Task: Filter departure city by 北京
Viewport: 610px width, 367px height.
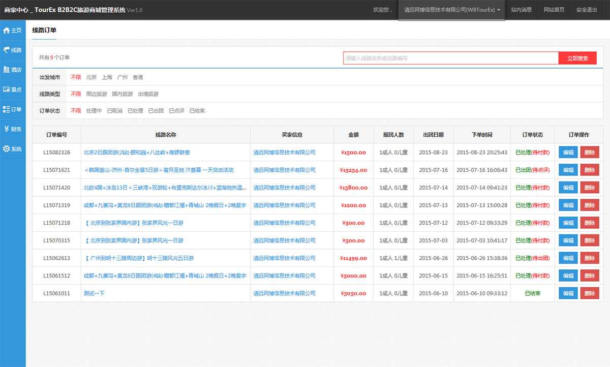Action: (91, 77)
